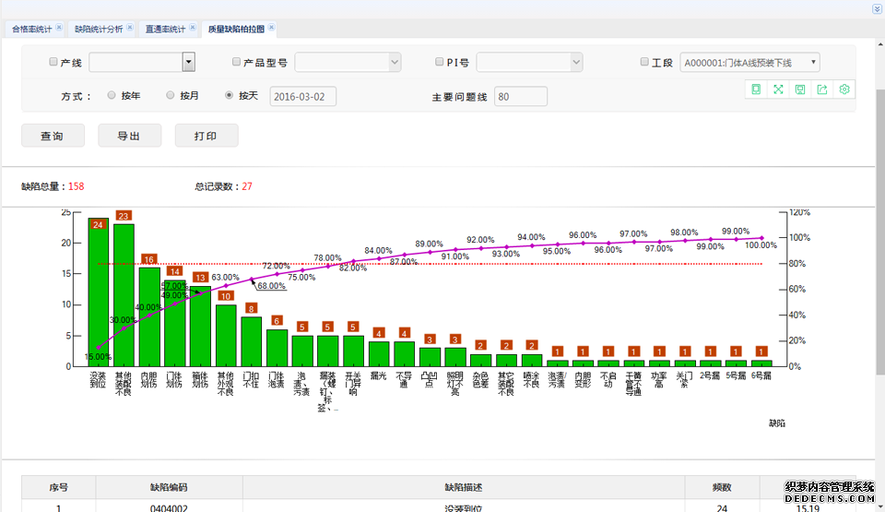Open settings via the gear icon
This screenshot has width=885, height=512.
click(844, 89)
